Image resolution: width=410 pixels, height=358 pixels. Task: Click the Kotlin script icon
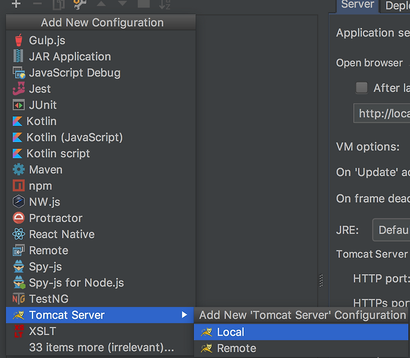coord(18,153)
